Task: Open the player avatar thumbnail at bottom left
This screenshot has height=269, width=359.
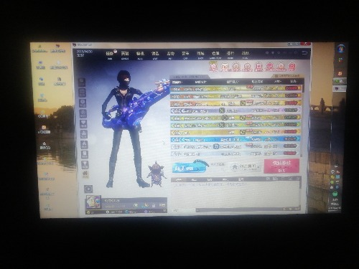Action: point(93,202)
